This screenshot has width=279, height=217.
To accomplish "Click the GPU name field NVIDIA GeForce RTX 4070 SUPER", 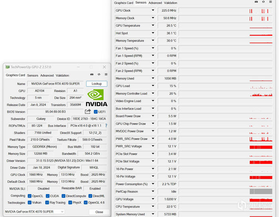I will (x=55, y=84).
